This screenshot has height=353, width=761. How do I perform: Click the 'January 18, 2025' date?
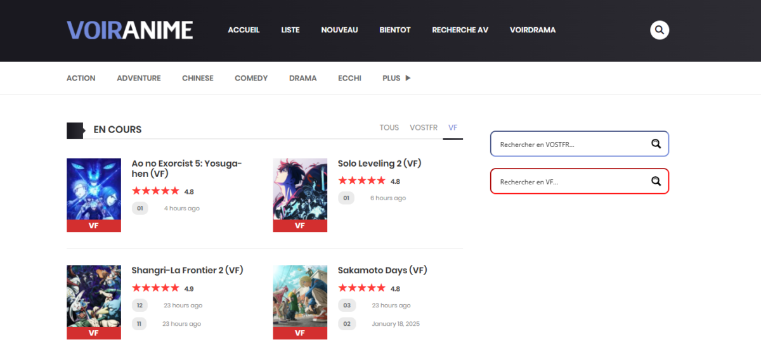[396, 324]
